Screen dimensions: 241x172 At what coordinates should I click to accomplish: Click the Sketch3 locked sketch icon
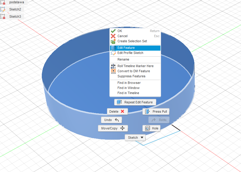3,16
